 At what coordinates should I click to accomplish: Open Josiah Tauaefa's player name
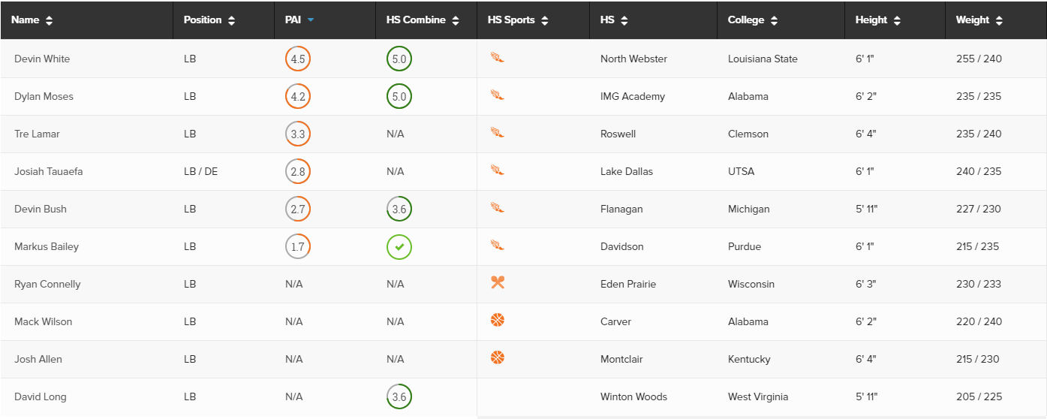coord(49,171)
